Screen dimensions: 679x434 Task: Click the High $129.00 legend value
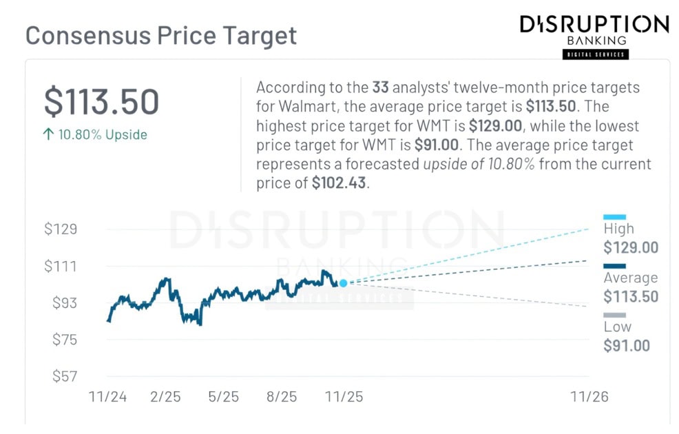[x=631, y=248]
